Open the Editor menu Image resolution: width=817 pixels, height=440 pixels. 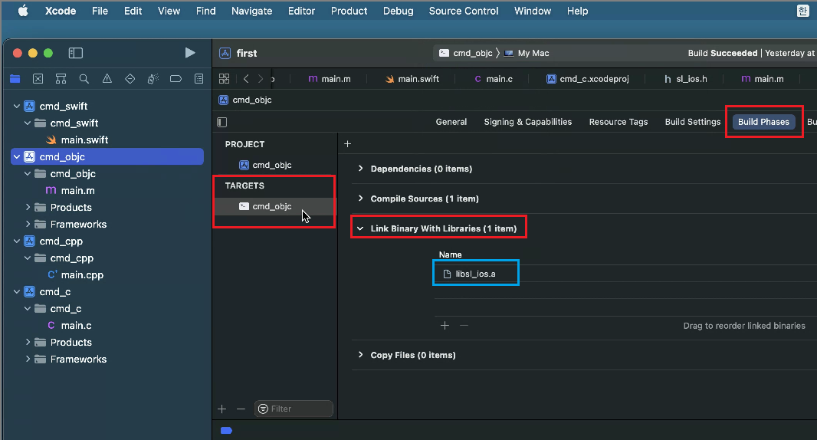(302, 11)
